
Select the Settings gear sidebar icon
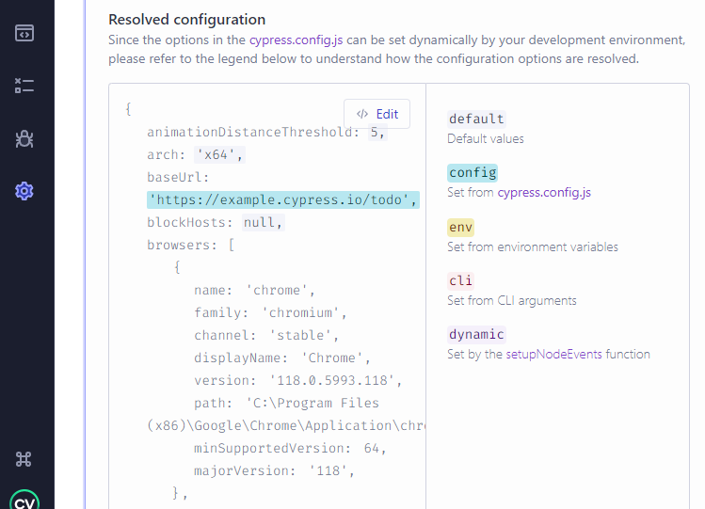24,191
